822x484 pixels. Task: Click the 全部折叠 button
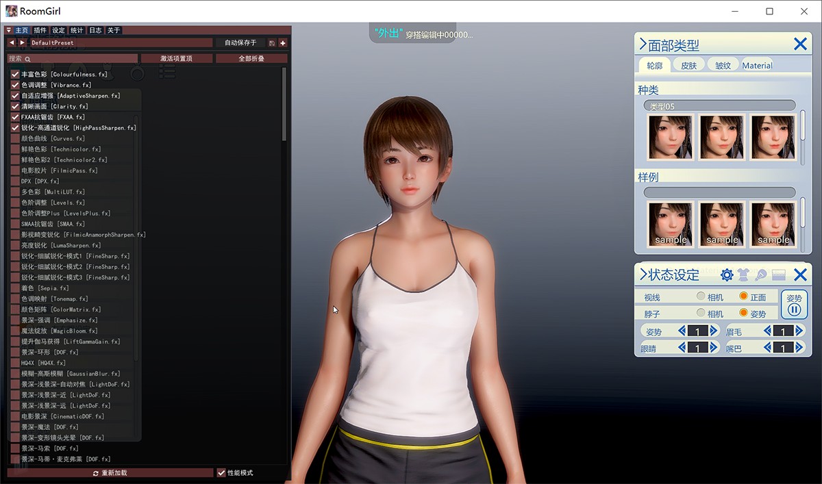click(251, 59)
